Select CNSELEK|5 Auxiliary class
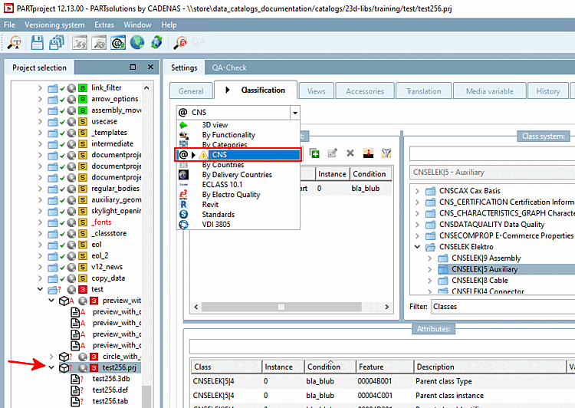Screen dimensions: 575x408 click(485, 269)
